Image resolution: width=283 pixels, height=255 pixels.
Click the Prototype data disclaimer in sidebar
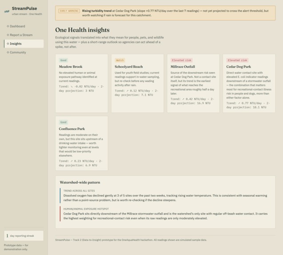pos(16,247)
